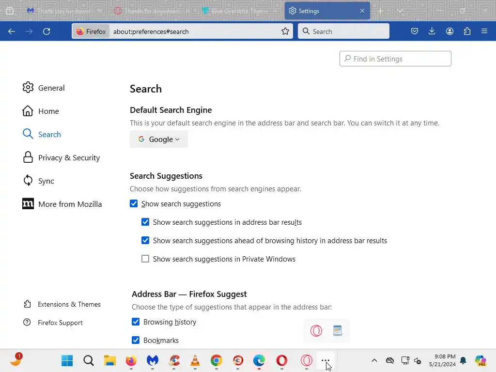Show hidden taskbar overflow icons with three dots
This screenshot has height=372, width=496.
click(325, 360)
